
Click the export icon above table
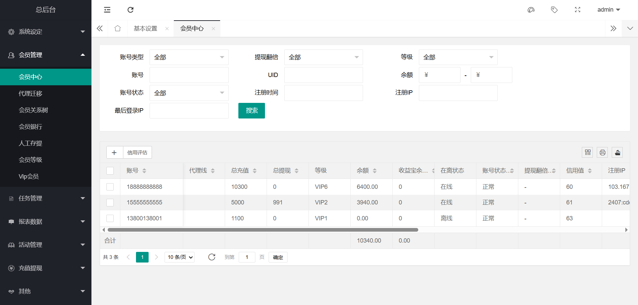617,152
